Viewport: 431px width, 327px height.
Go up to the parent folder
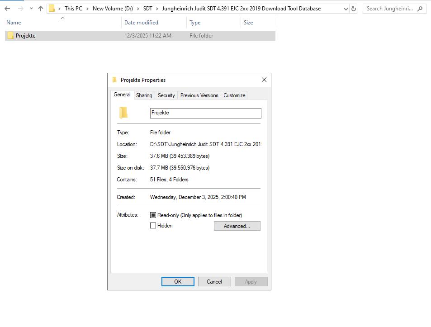coord(40,8)
